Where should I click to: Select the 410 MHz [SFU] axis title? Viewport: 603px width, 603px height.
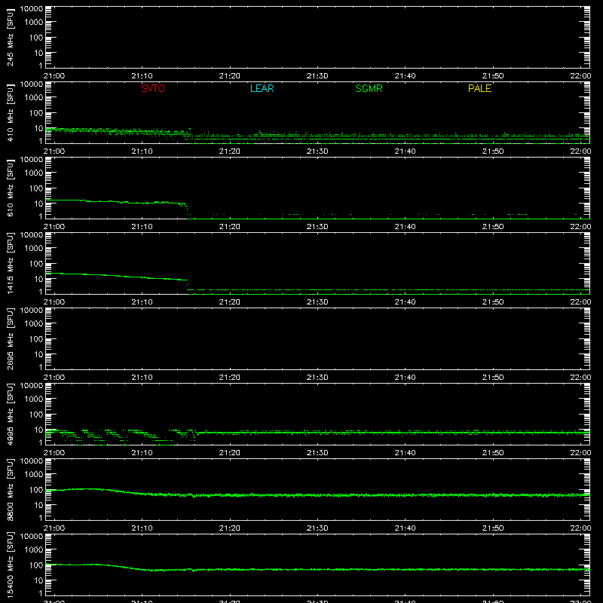11,113
